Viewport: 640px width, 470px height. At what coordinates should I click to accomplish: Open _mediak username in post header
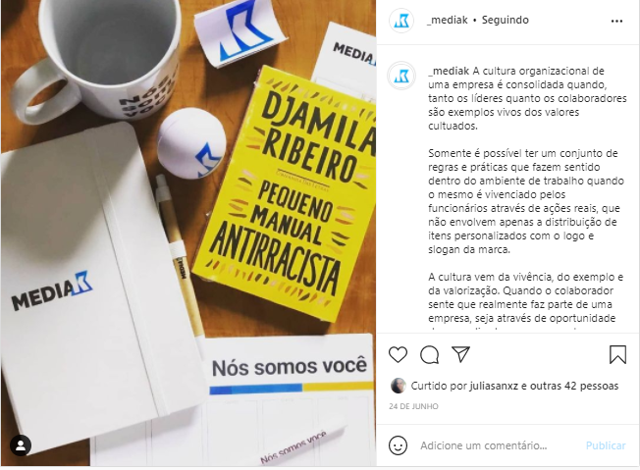(x=447, y=20)
